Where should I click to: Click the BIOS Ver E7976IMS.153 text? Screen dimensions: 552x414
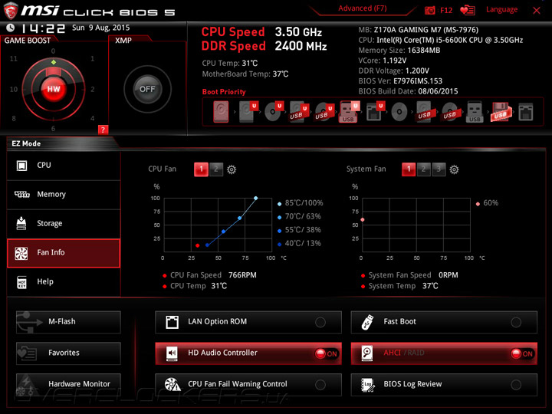tap(400, 81)
